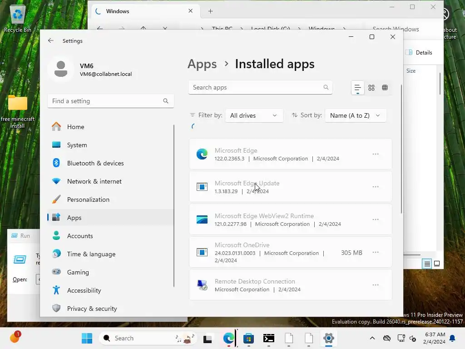
Task: Select the free minecraft install folder
Action: click(x=18, y=111)
